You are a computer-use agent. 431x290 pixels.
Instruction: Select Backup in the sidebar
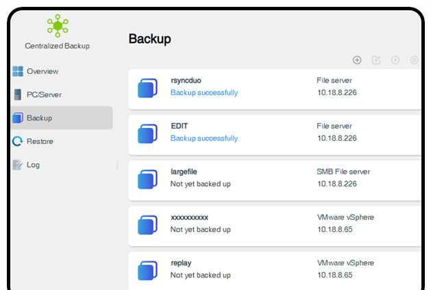click(x=62, y=118)
